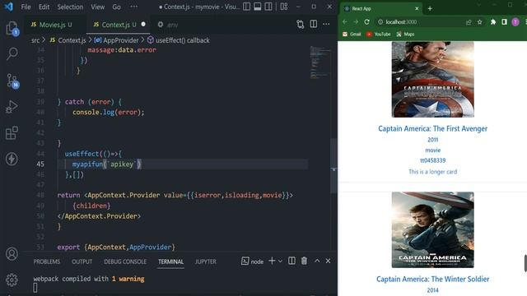Select the React App browser tab
527x296 pixels.
[x=380, y=8]
